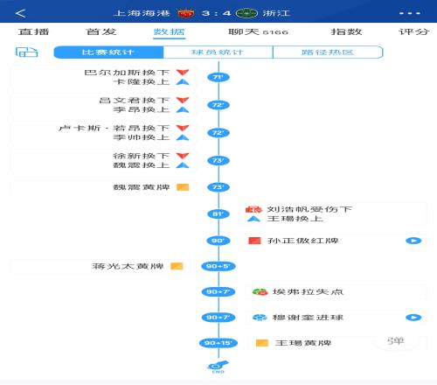Click the 90+15' timeline marker
The image size is (437, 385).
tap(218, 343)
